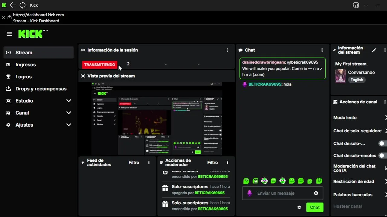Click inside the Enviar un mensaje field
387x217 pixels.
click(282, 193)
